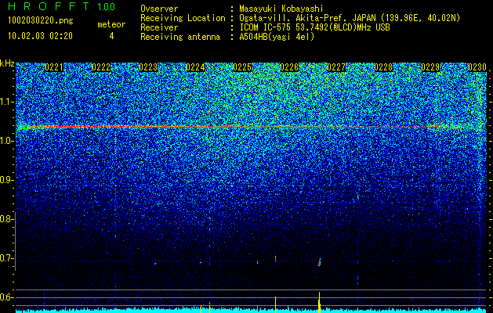This screenshot has width=493, height=313.
Task: Select the file name 1002030220.png
Action: pos(40,20)
